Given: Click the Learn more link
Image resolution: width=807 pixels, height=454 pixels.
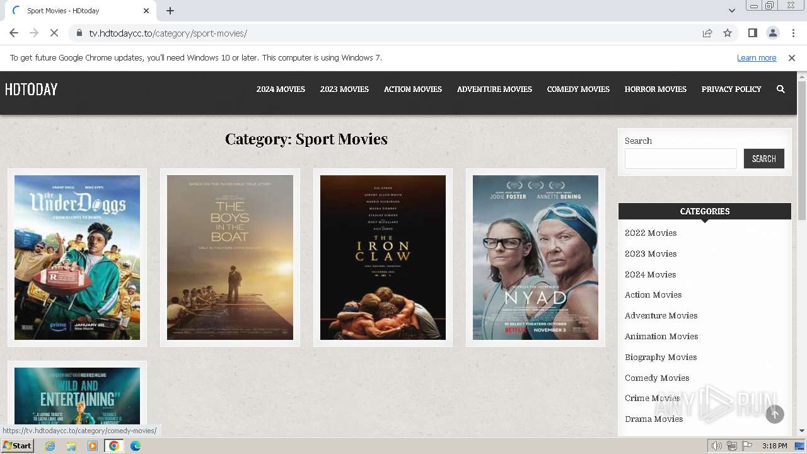Looking at the screenshot, I should point(757,57).
